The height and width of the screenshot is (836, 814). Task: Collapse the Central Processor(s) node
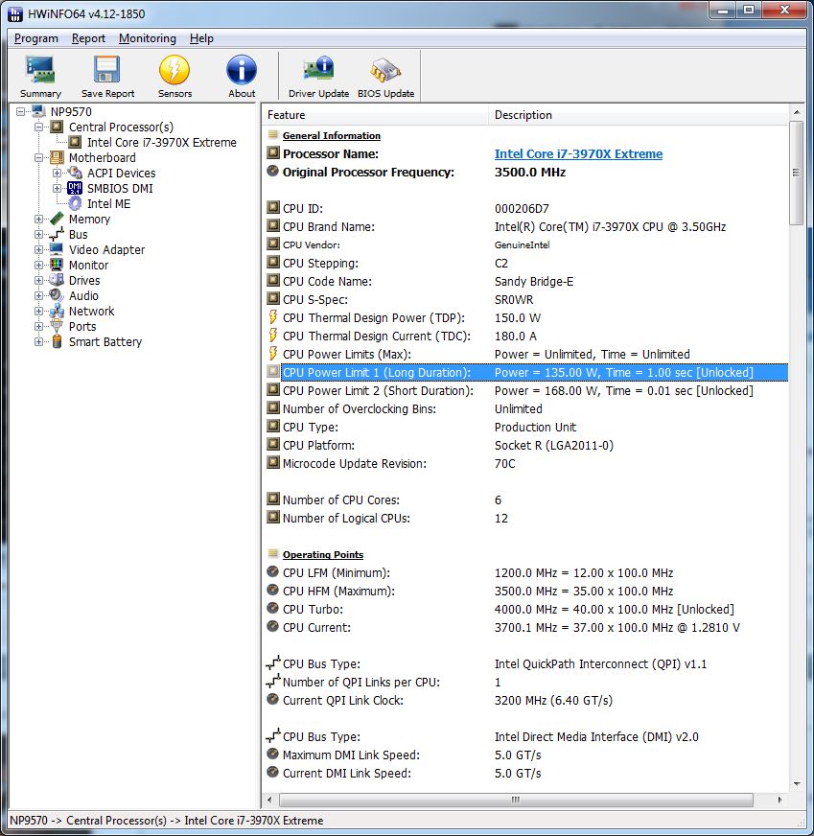click(39, 127)
